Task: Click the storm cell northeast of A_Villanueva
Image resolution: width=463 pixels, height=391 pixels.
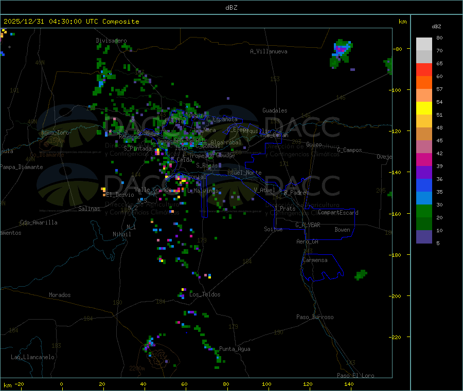Action: point(341,53)
